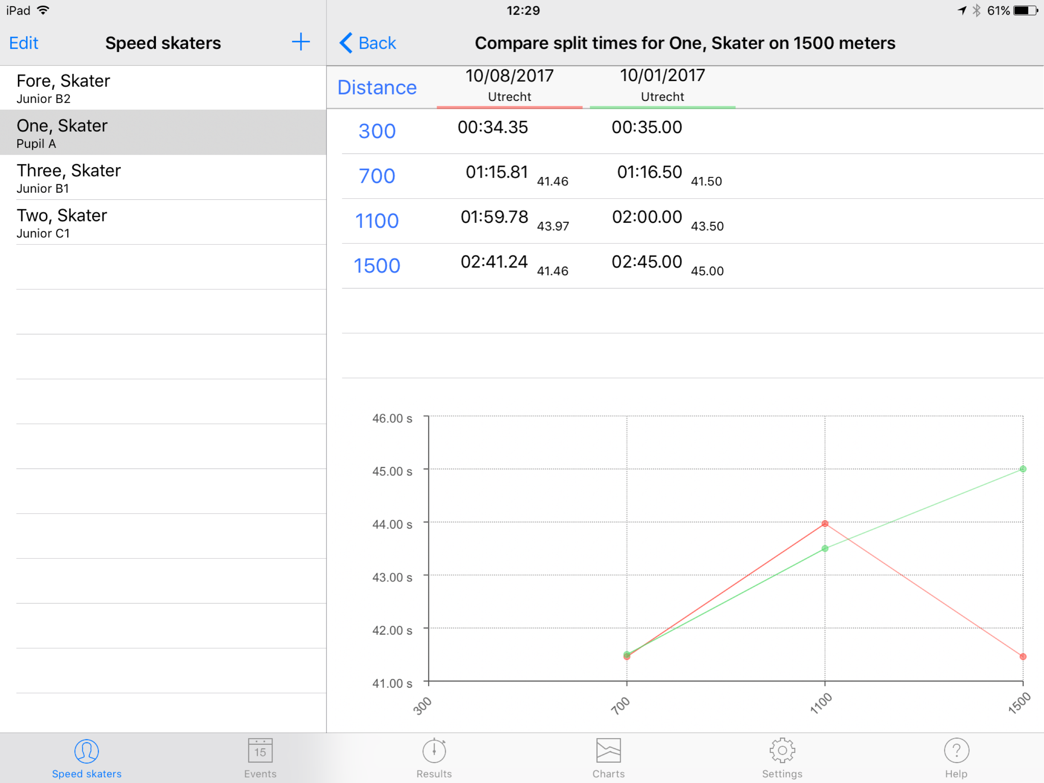Viewport: 1044px width, 783px height.
Task: Tap the 43.97 lap time
Action: (553, 226)
